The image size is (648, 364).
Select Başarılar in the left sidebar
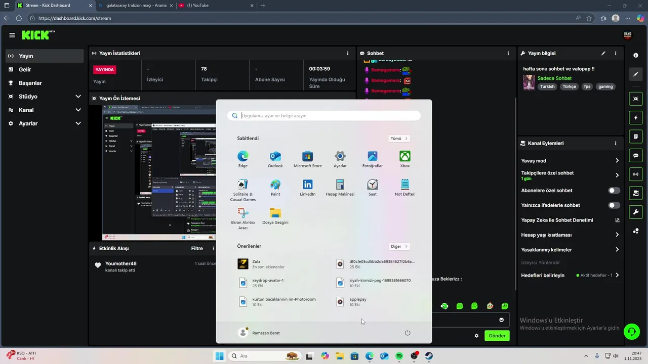(x=45, y=83)
